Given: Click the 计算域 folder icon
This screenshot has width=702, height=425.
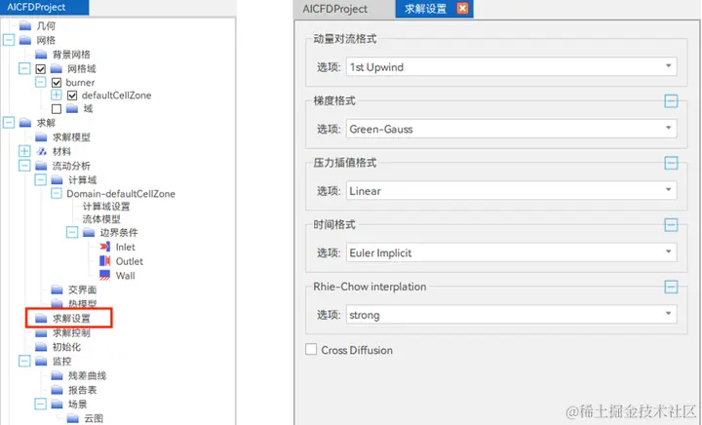Looking at the screenshot, I should (x=57, y=179).
